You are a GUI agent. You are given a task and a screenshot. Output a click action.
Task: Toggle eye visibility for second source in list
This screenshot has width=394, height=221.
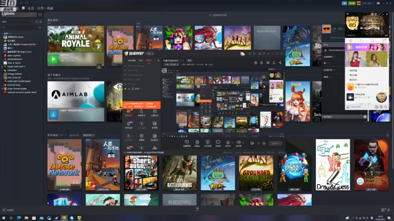(126, 70)
